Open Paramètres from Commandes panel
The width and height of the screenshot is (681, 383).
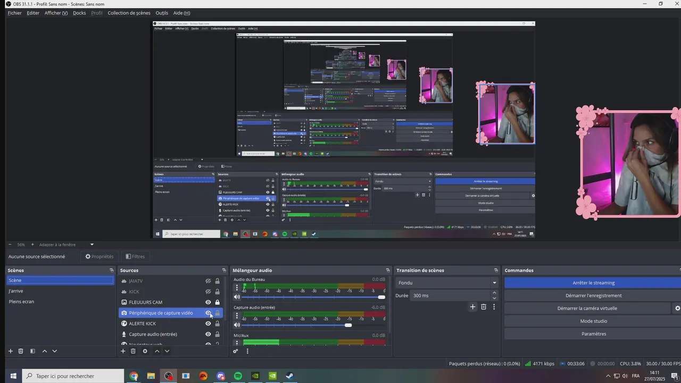(x=593, y=334)
